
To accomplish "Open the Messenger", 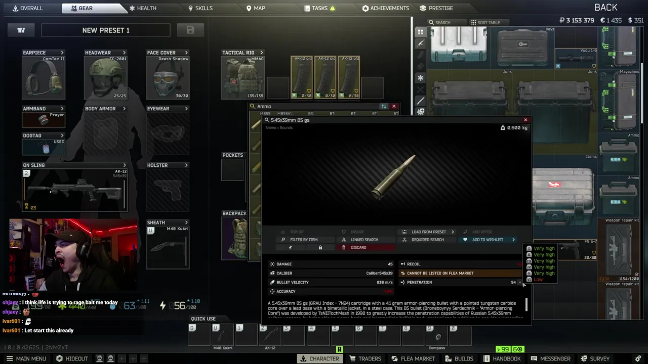I will coord(550,358).
